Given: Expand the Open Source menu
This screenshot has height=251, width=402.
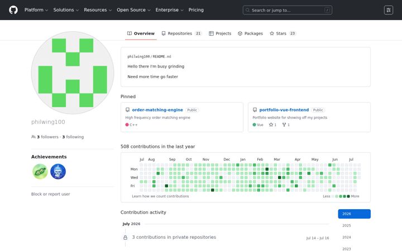Looking at the screenshot, I should [x=133, y=10].
